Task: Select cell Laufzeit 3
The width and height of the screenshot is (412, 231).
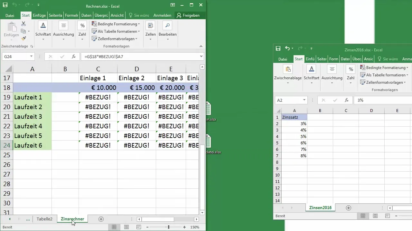Action: [32, 116]
